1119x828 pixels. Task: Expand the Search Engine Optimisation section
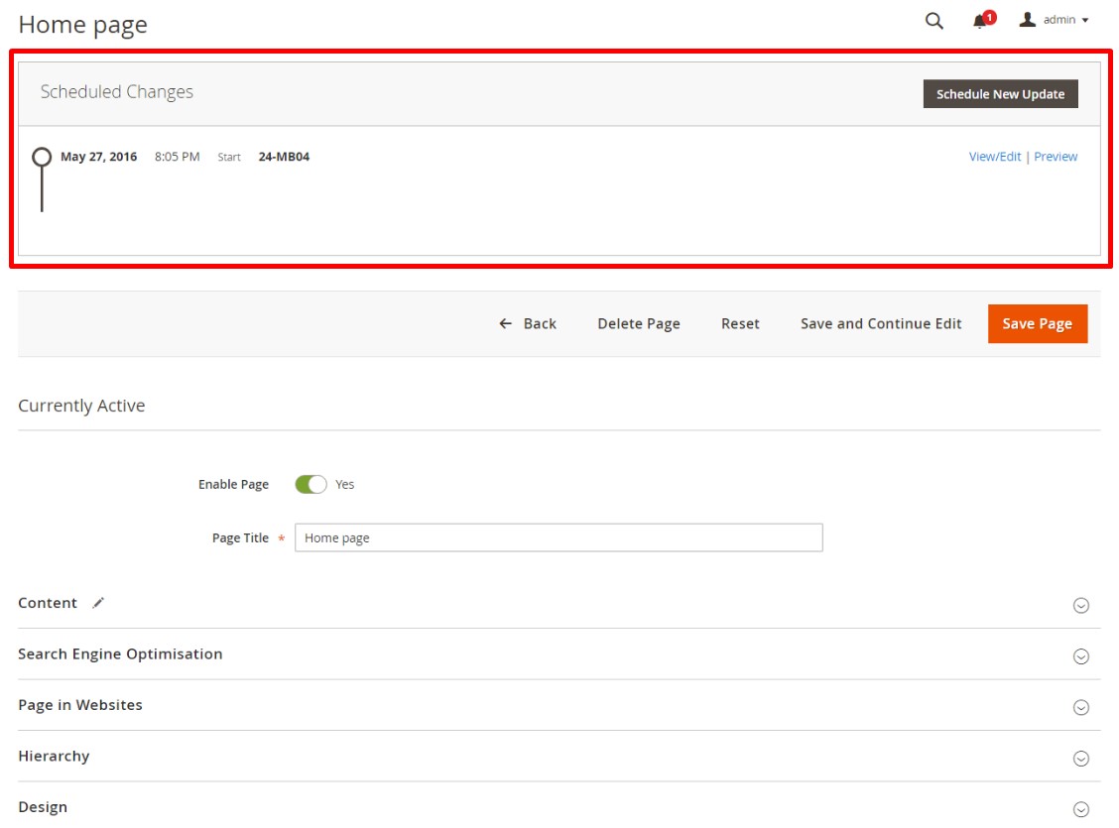(1081, 656)
